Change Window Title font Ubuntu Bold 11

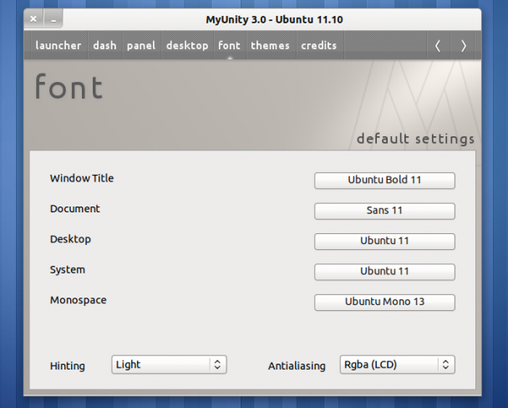[x=384, y=181]
